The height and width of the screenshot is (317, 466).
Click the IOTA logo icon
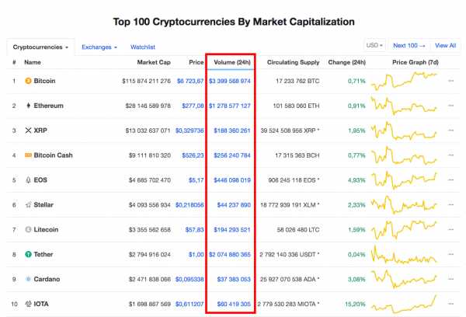coord(28,304)
